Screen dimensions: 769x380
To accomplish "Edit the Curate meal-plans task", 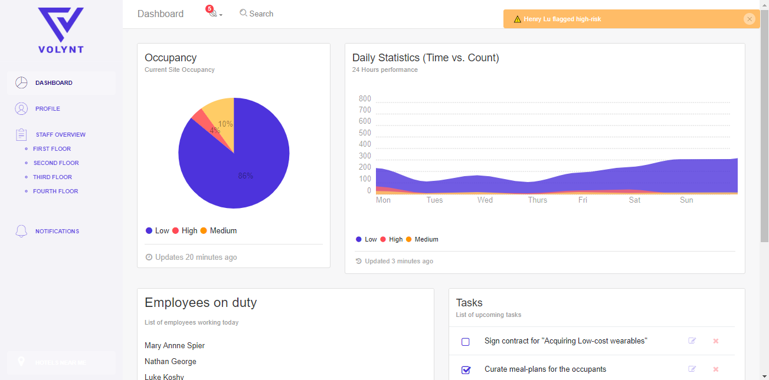I will point(692,369).
